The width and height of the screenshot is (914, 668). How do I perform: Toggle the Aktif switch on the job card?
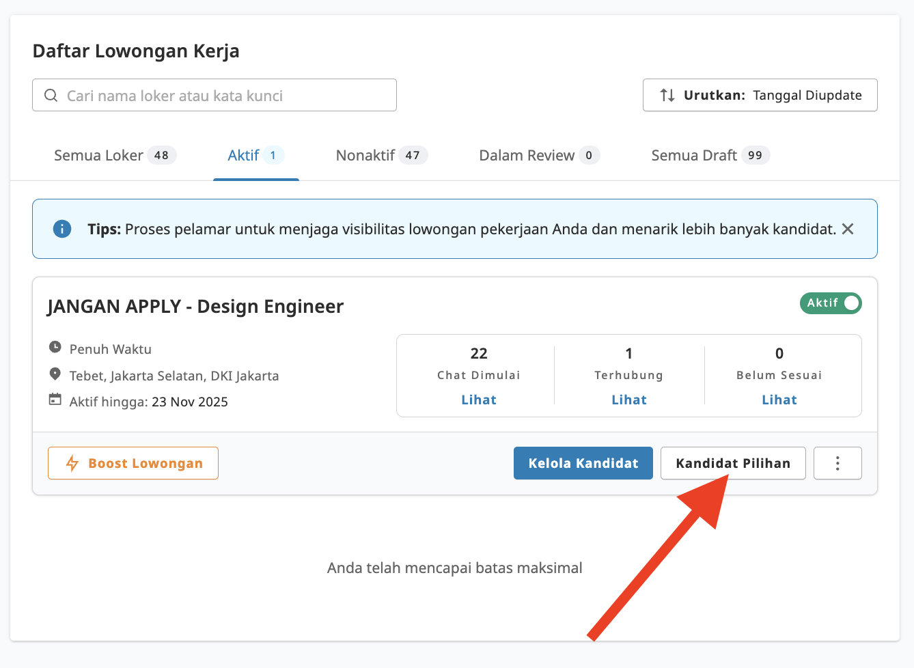point(849,303)
